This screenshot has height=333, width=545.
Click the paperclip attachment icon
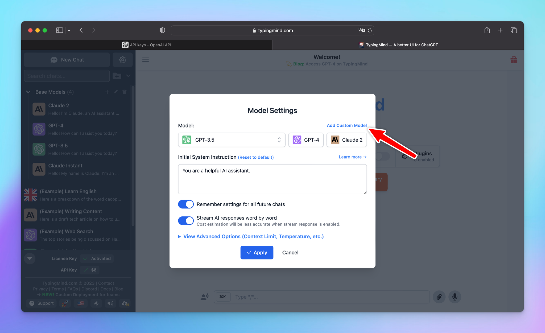pos(439,297)
